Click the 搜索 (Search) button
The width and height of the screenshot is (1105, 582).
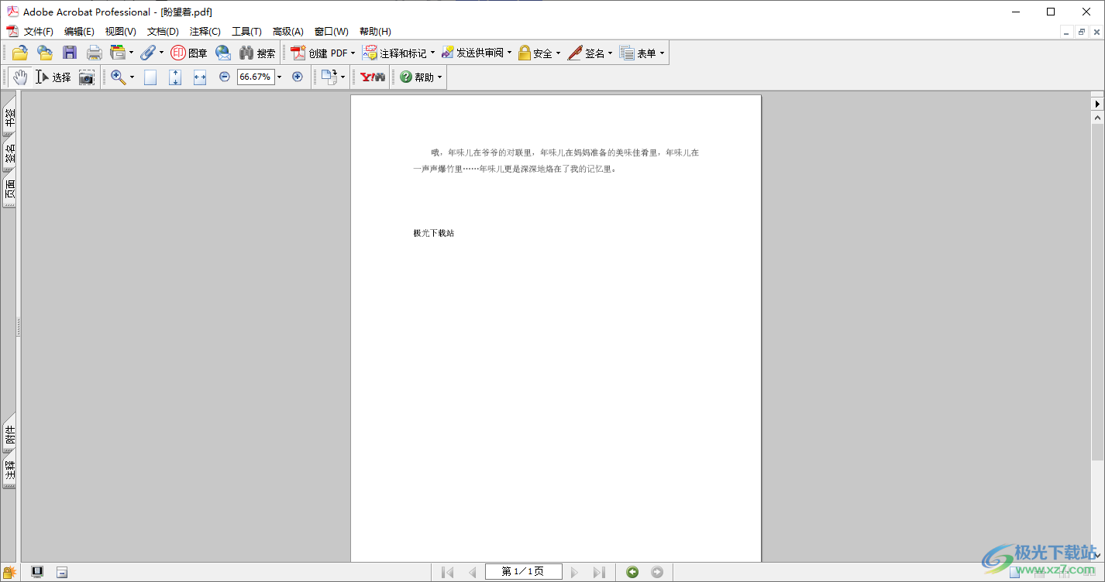coord(257,53)
